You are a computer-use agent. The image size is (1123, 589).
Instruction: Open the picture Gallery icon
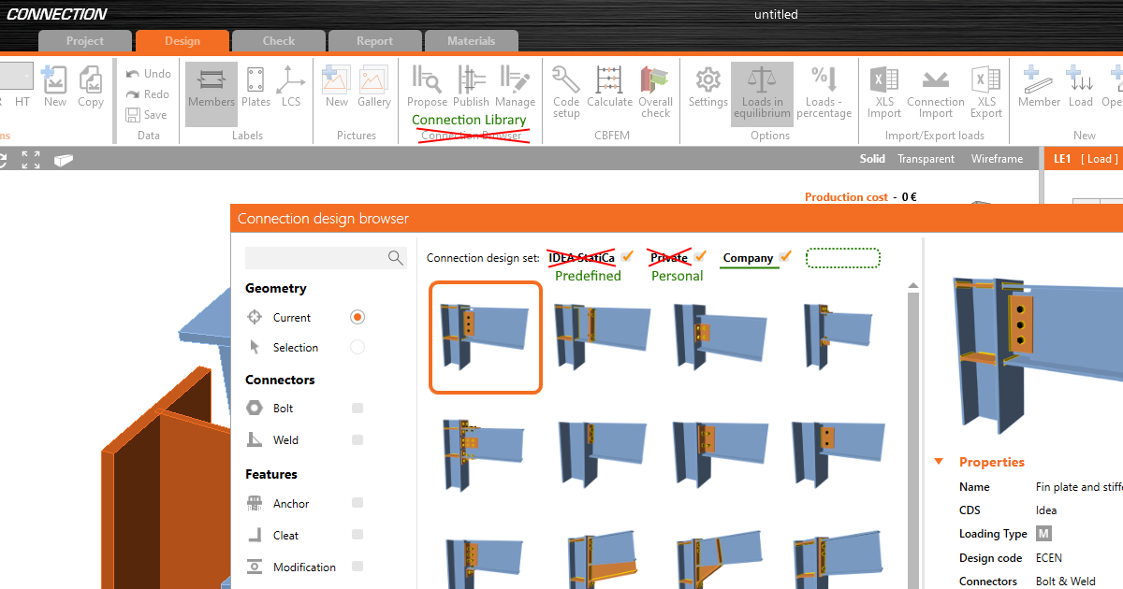tap(374, 86)
